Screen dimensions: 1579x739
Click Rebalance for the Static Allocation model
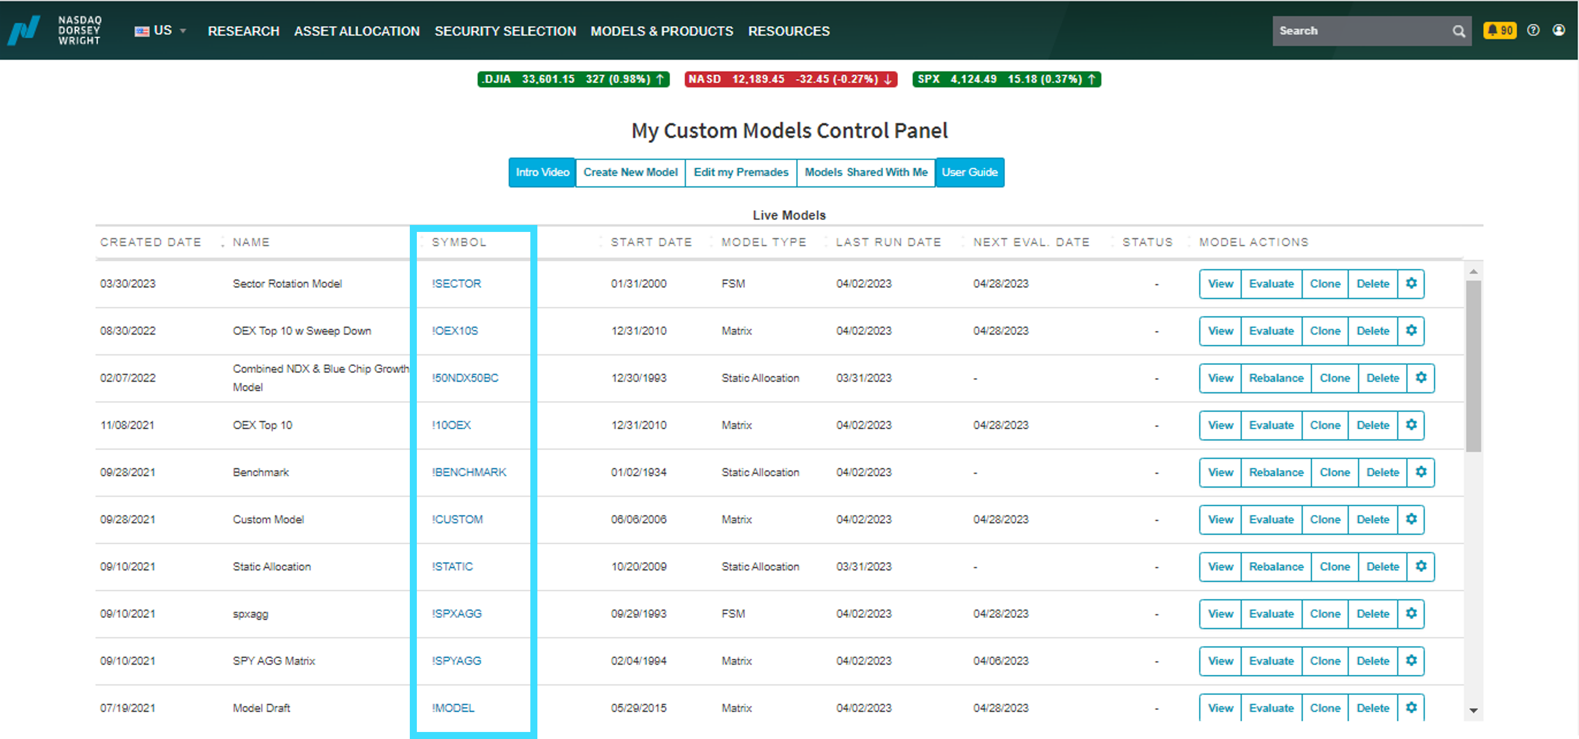1276,567
